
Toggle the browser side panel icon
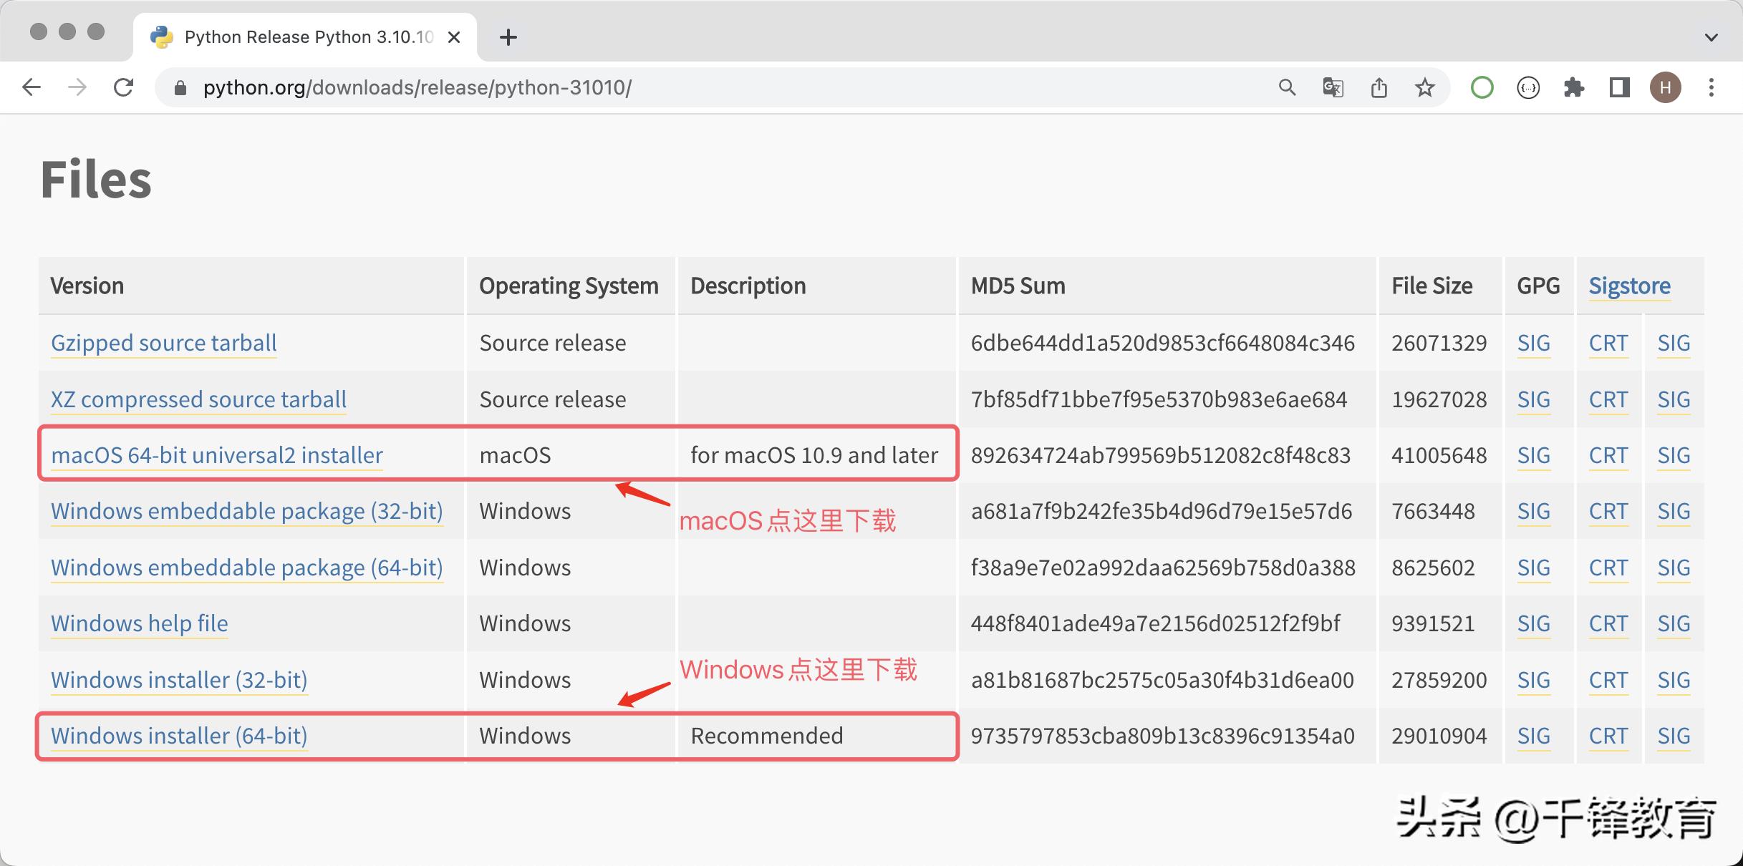click(1619, 87)
